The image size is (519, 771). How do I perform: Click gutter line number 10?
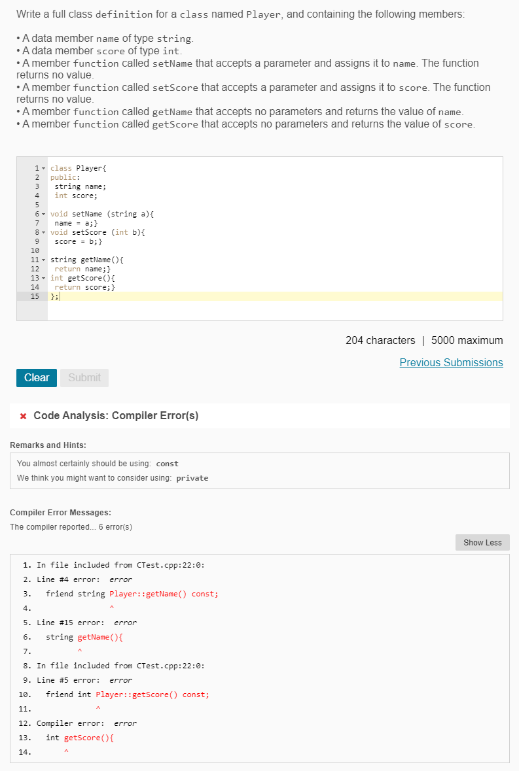(35, 250)
